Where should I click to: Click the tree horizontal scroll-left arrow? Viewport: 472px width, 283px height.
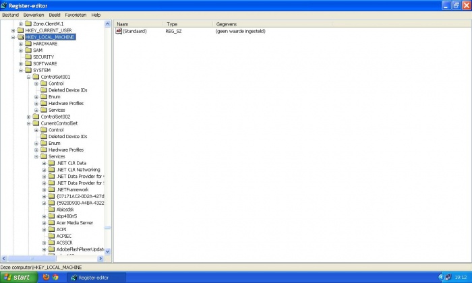tap(3, 258)
